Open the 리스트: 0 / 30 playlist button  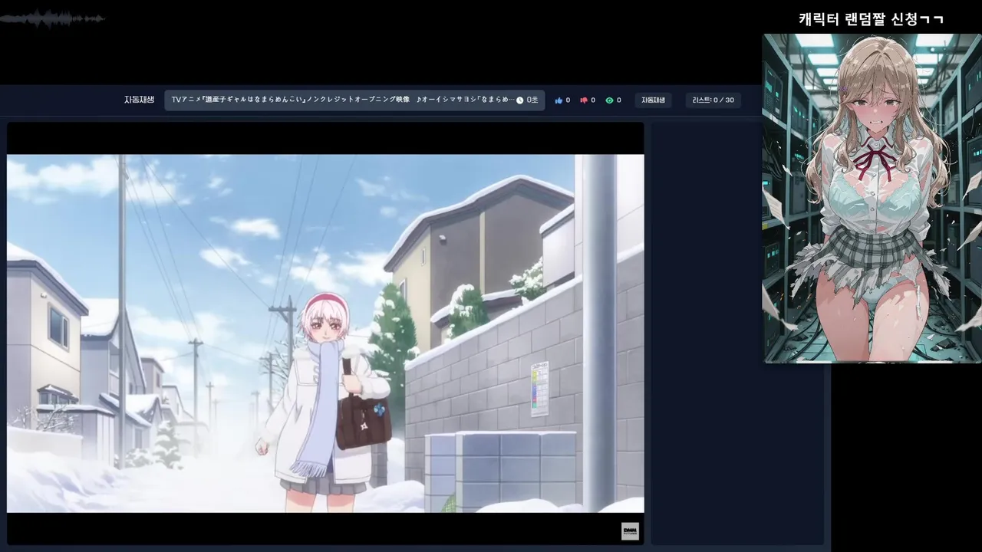[x=713, y=100]
